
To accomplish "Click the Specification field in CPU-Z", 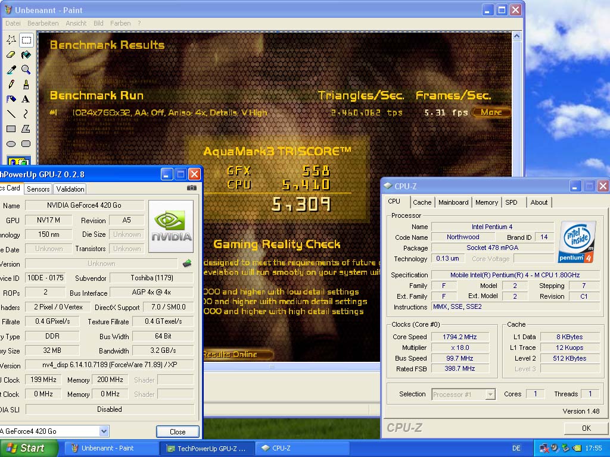I will [515, 275].
